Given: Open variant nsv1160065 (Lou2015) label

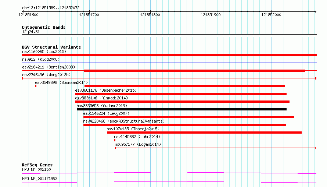Looking at the screenshot, I should tap(44, 52).
